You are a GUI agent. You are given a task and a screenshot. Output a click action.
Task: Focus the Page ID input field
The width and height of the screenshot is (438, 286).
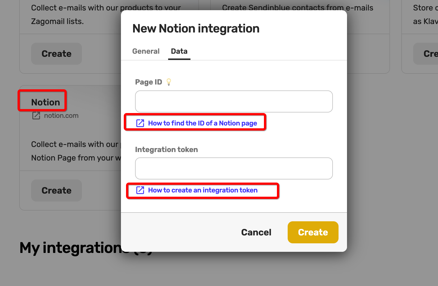pos(234,101)
